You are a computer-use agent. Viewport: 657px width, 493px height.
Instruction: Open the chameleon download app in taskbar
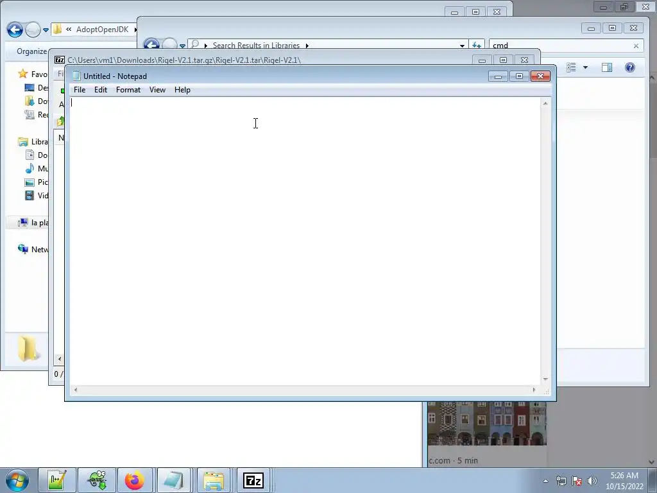97,480
